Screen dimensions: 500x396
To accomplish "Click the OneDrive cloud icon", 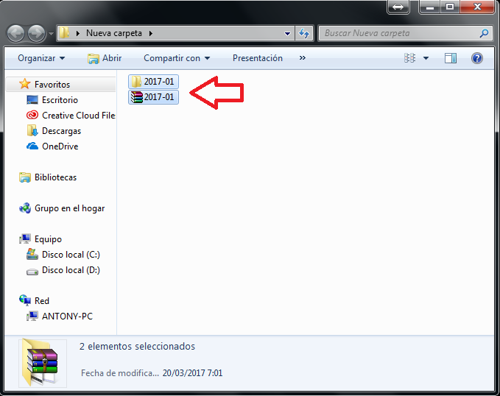I will point(32,146).
